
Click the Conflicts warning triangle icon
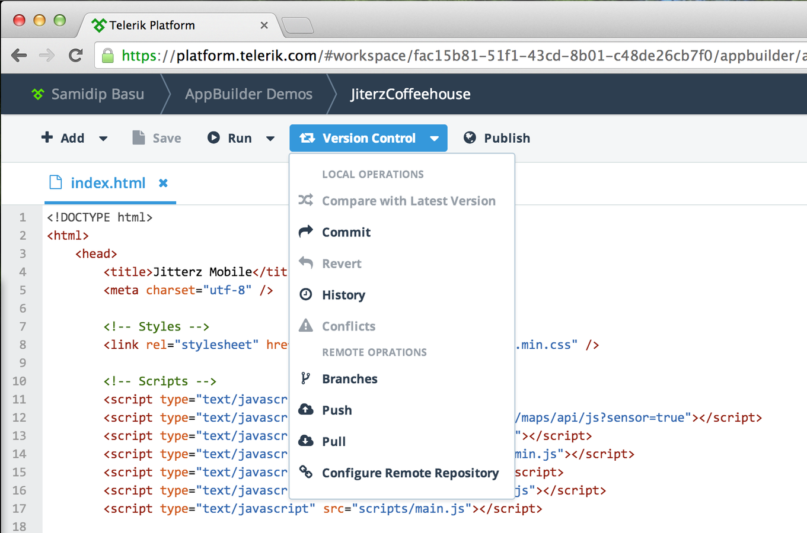(305, 325)
